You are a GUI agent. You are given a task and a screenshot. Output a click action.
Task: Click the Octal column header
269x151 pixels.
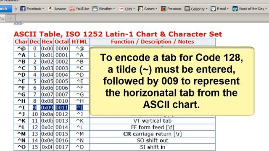(x=62, y=42)
